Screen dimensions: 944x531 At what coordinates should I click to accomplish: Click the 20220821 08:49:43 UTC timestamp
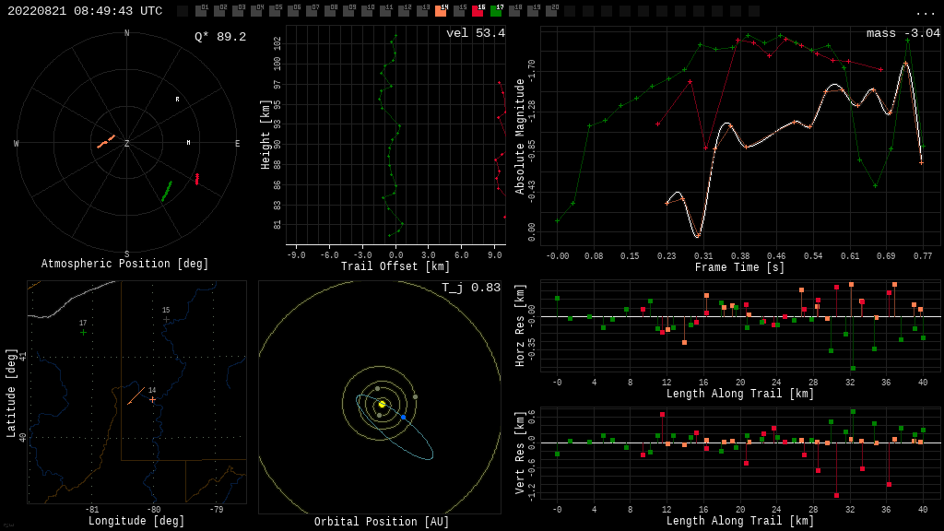point(85,11)
